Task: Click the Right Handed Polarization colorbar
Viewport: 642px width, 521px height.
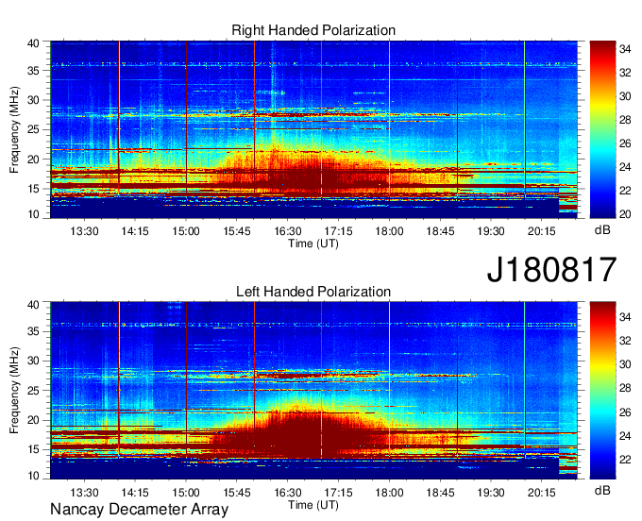Action: (602, 129)
